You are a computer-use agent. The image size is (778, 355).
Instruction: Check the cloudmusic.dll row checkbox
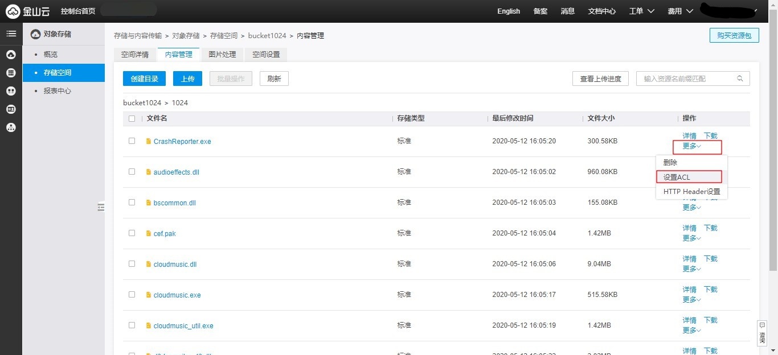(x=132, y=263)
